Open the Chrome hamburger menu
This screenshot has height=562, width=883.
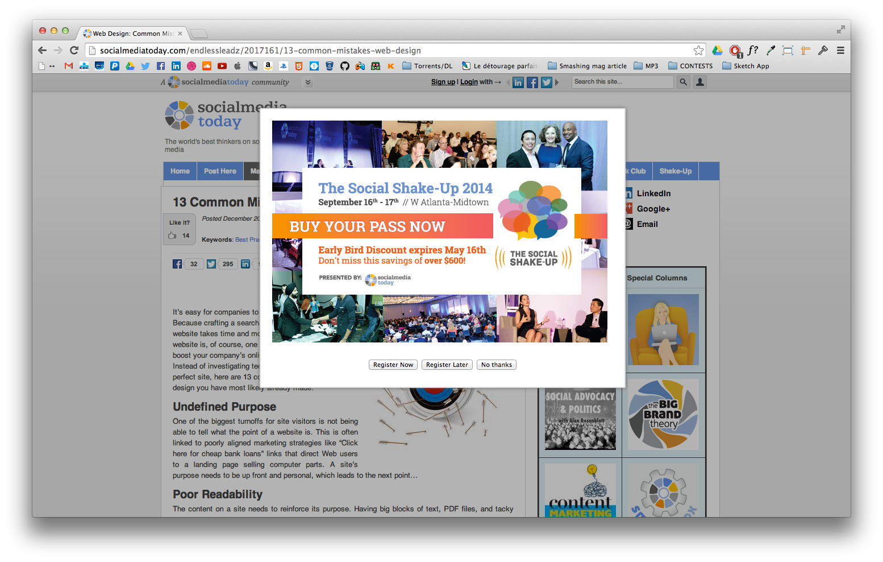(840, 51)
